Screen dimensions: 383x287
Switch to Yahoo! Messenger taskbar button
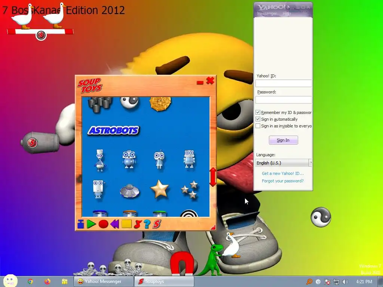(x=104, y=281)
